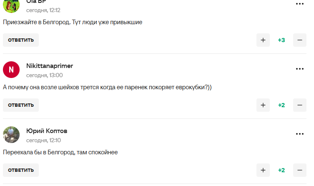
Task: Open Nikittanaprimer's profile name link
Action: [50, 66]
